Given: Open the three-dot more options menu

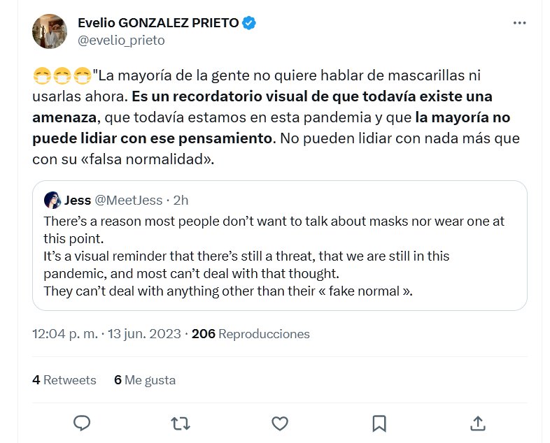Looking at the screenshot, I should (x=519, y=23).
